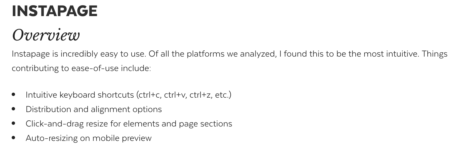The image size is (463, 147).
Task: Click the bullet dot before "Auto-resizing"
Action: 14,138
